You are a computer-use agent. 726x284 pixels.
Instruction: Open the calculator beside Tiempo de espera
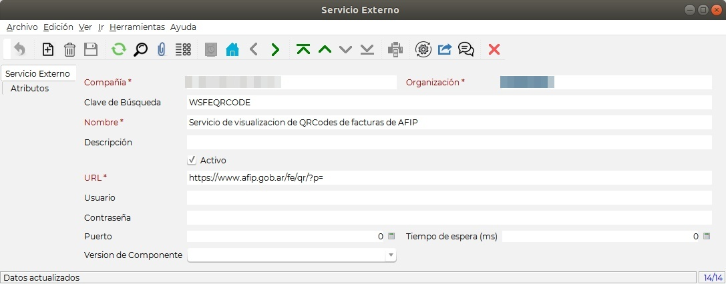click(706, 236)
